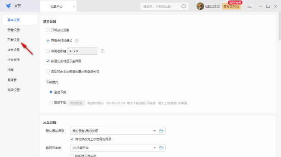The image size is (281, 157).
Task: Click the Xunlei bird logo icon
Action: point(8,6)
